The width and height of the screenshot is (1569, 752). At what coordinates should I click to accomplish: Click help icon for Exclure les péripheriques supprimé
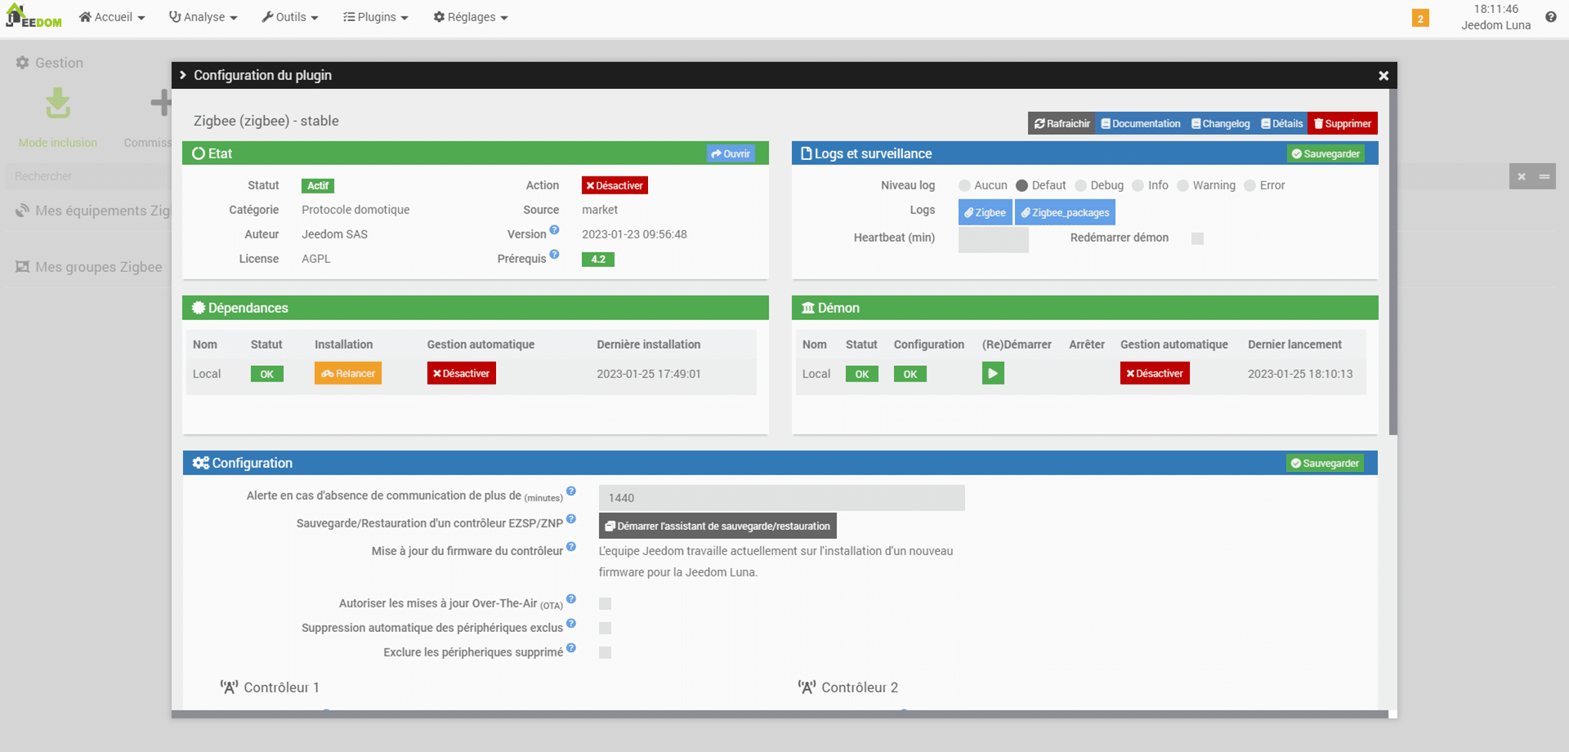tap(571, 648)
